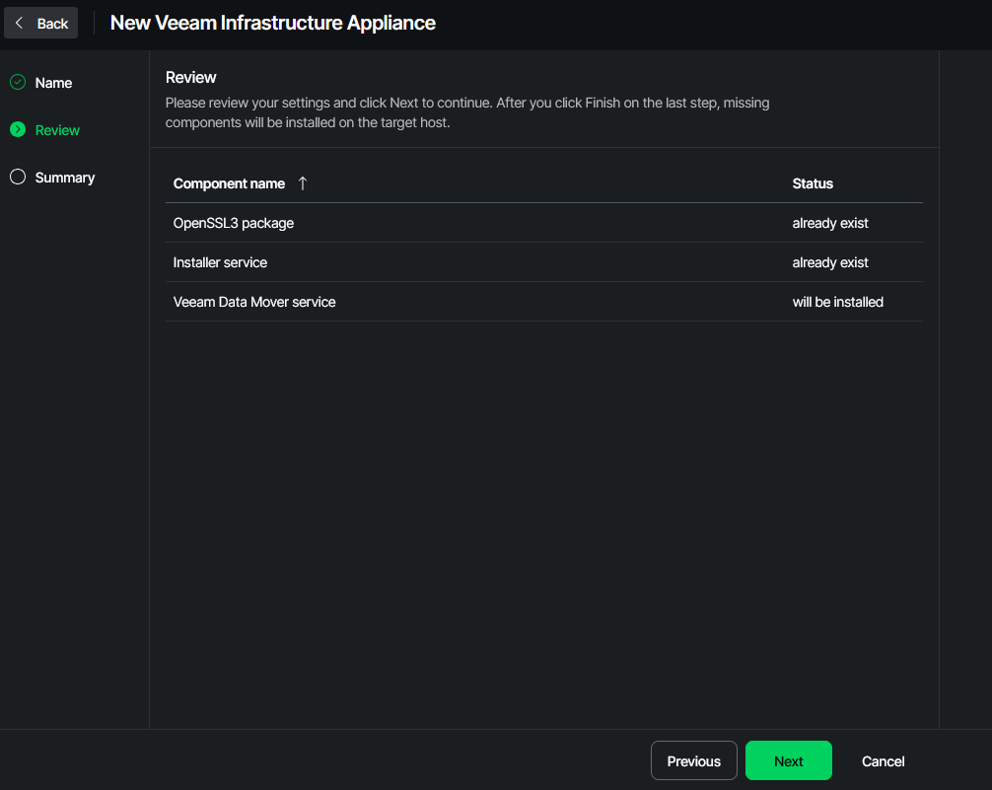This screenshot has height=790, width=992.
Task: Toggle the sort arrow next to Component name
Action: [303, 183]
